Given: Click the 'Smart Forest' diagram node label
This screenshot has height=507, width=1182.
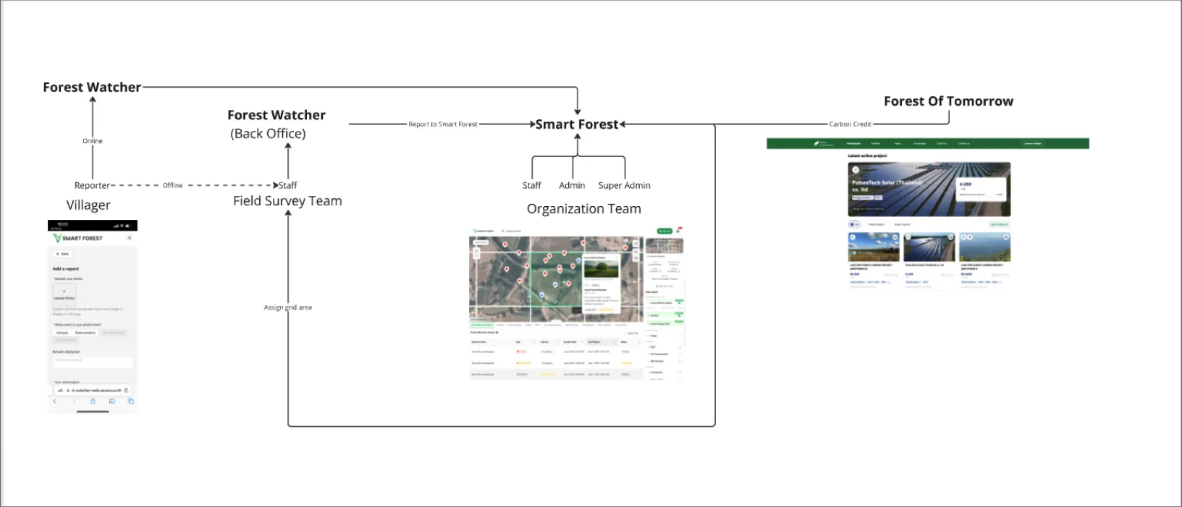Looking at the screenshot, I should pyautogui.click(x=577, y=124).
